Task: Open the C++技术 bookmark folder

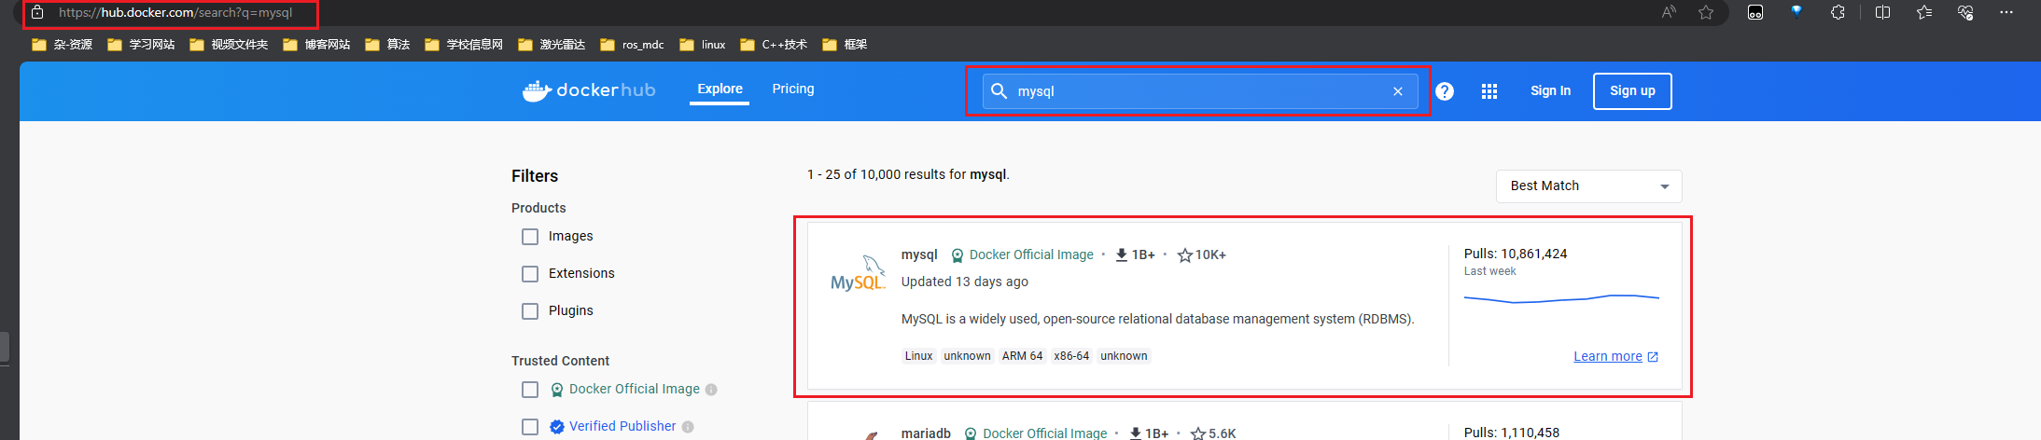Action: click(x=774, y=45)
